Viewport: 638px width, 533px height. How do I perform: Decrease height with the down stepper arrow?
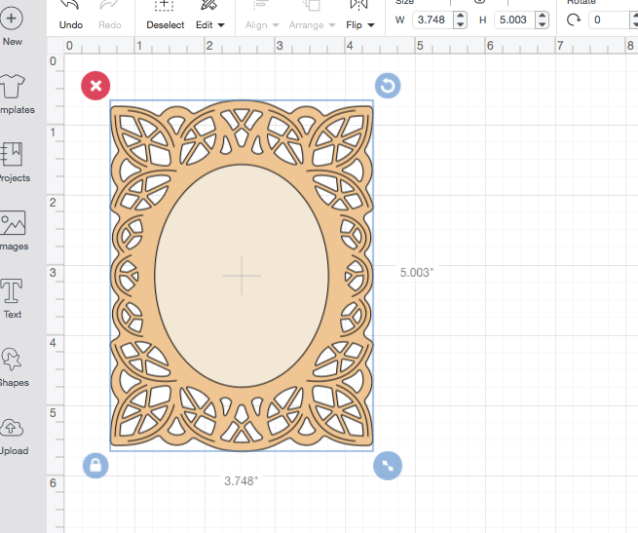tap(542, 24)
